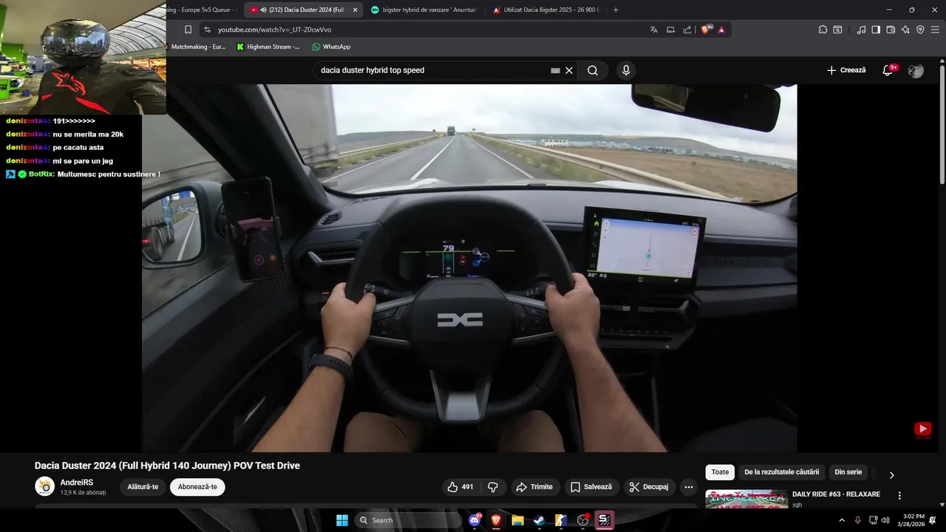Start voice search with microphone icon
The width and height of the screenshot is (946, 532).
click(x=626, y=70)
